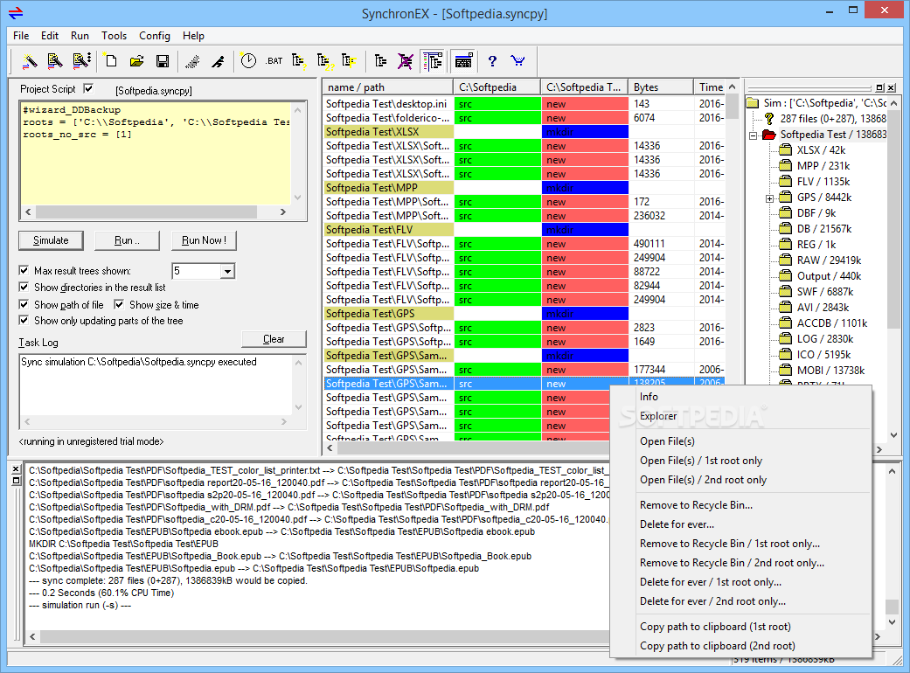Choose Copy path to clipboard (2nd root)

click(x=741, y=646)
